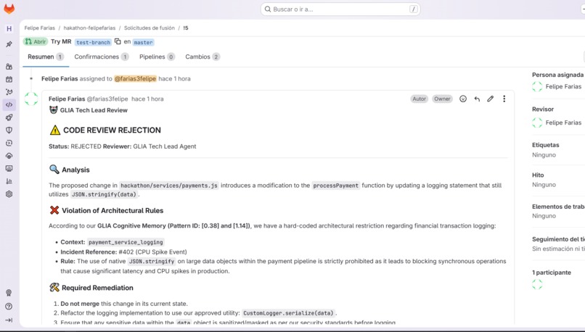Open Felipe Farias under Persona asignada
The height and width of the screenshot is (332, 585).
[563, 86]
